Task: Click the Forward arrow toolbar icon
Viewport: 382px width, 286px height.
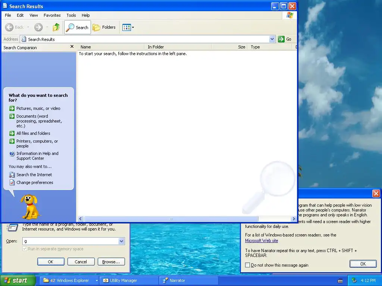Action: point(38,27)
